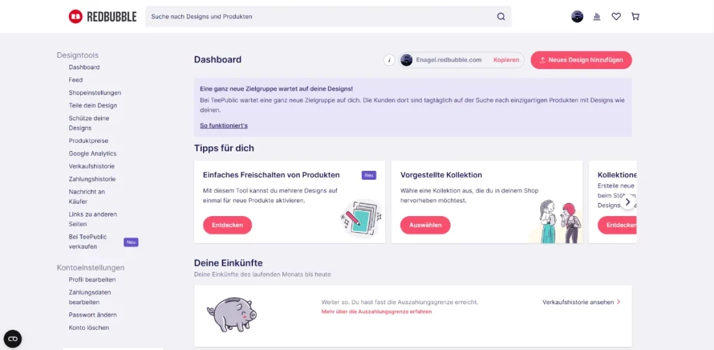Show next tips with carousel arrow

628,201
